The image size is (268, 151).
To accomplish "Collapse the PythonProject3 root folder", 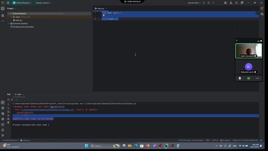I will (8, 13).
